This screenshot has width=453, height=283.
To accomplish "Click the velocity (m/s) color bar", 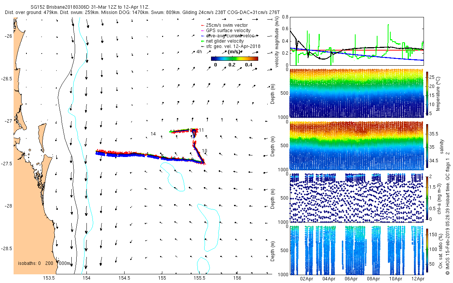I will pos(234,58).
